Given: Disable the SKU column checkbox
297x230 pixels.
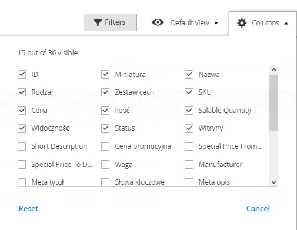Looking at the screenshot, I should 189,92.
